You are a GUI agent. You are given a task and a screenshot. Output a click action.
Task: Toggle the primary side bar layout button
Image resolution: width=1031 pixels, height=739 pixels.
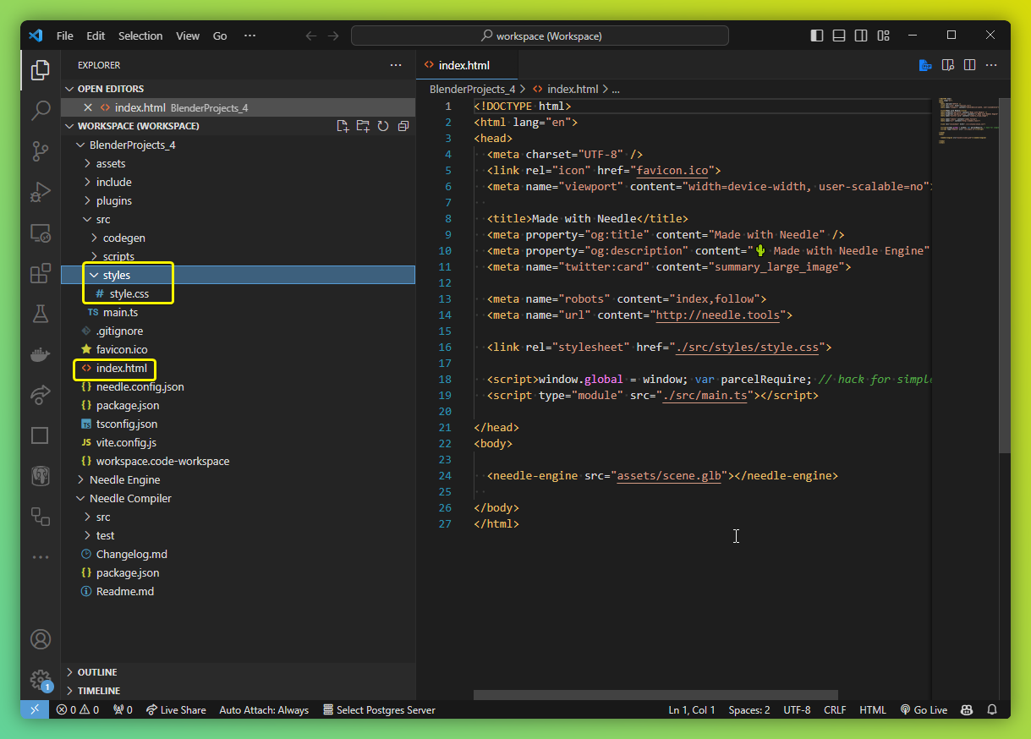(x=816, y=36)
